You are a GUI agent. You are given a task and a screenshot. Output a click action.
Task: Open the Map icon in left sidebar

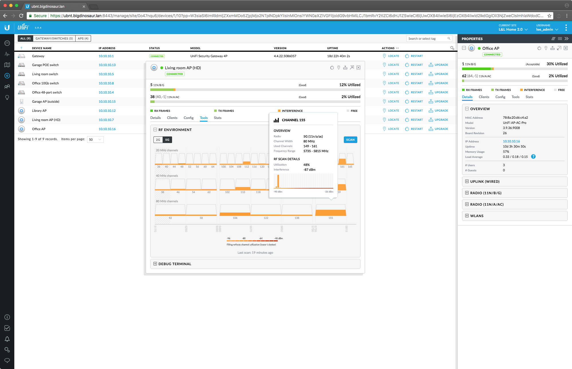click(7, 65)
